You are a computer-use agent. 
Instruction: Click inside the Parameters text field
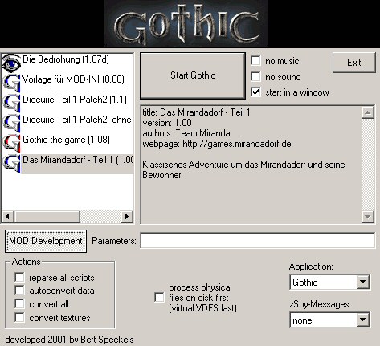coord(257,241)
